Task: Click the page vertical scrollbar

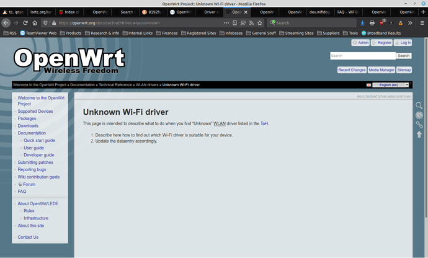Action: point(426,128)
